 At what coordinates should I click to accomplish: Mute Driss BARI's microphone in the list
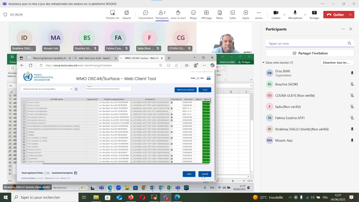(352, 73)
